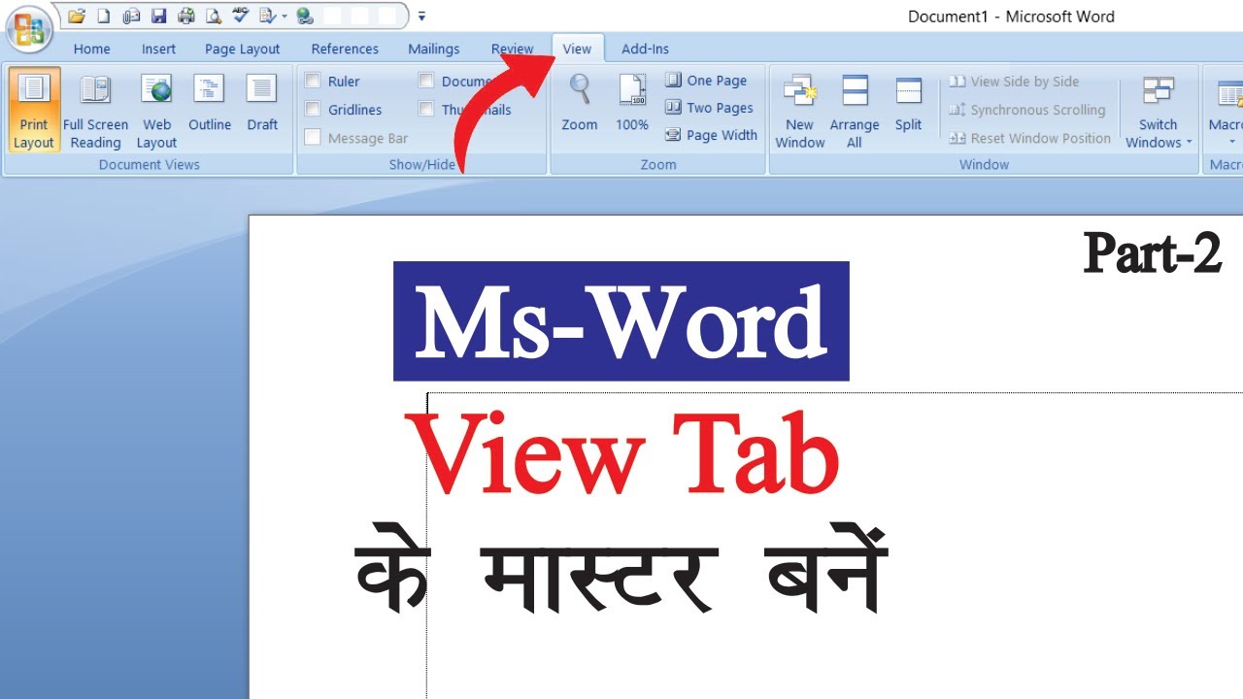Run Spelling and Grammar check (ABC icon)
Screen dimensions: 1243x699
pos(241,16)
